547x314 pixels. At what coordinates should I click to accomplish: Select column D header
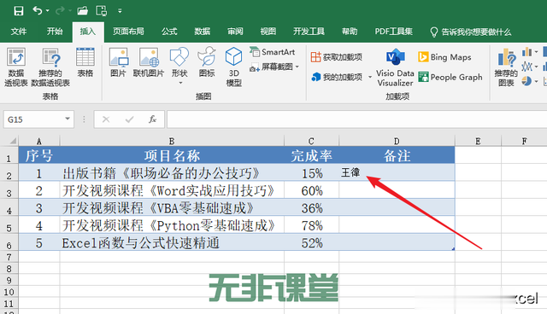coord(397,141)
